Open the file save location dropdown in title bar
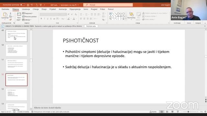Screen dimensions: 207x116 click(x=78, y=5)
